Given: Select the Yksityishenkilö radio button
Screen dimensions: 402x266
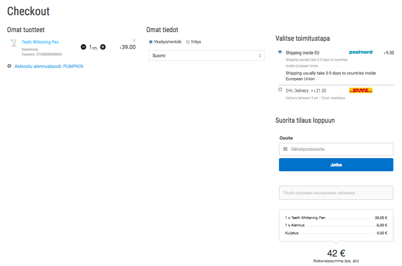Looking at the screenshot, I should click(x=151, y=42).
